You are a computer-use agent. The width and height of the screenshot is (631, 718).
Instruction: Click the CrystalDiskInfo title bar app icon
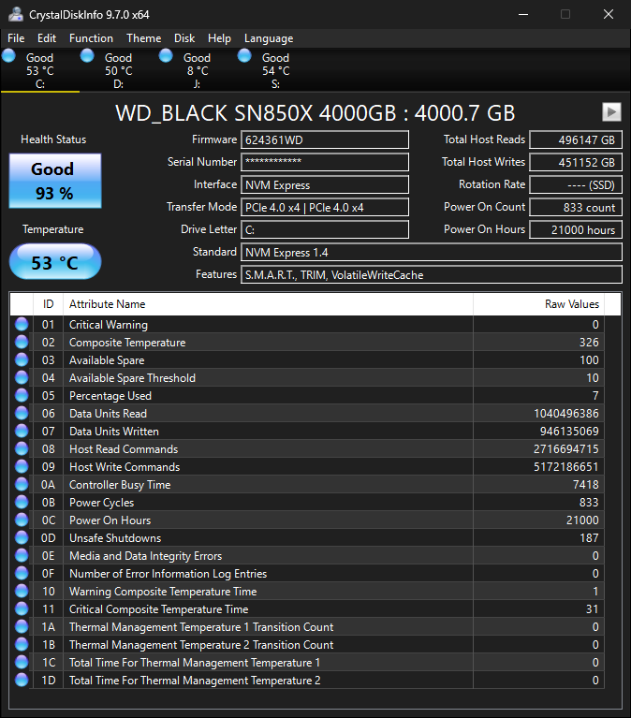point(15,15)
